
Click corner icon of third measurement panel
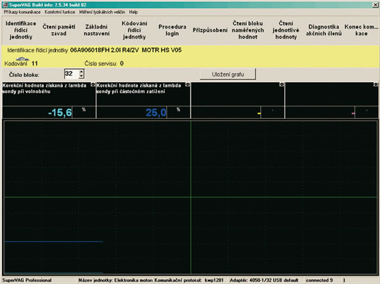[281, 85]
